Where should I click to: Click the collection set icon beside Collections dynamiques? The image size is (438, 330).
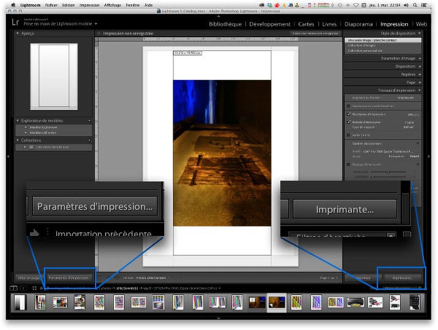coord(32,147)
